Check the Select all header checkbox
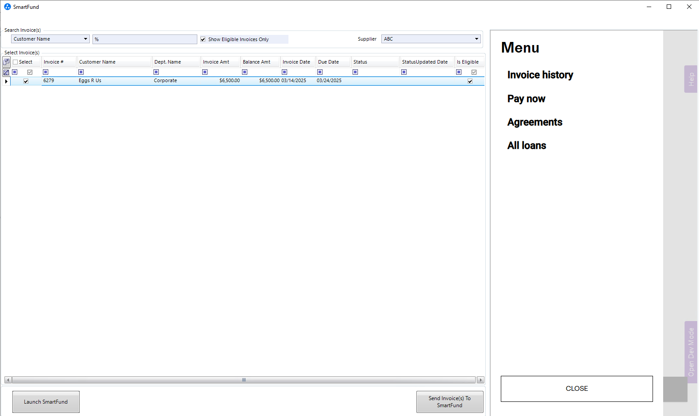699x416 pixels. pyautogui.click(x=15, y=62)
